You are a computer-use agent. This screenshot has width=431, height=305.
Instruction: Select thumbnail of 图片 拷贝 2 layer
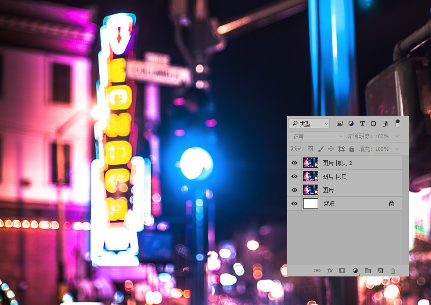[311, 163]
